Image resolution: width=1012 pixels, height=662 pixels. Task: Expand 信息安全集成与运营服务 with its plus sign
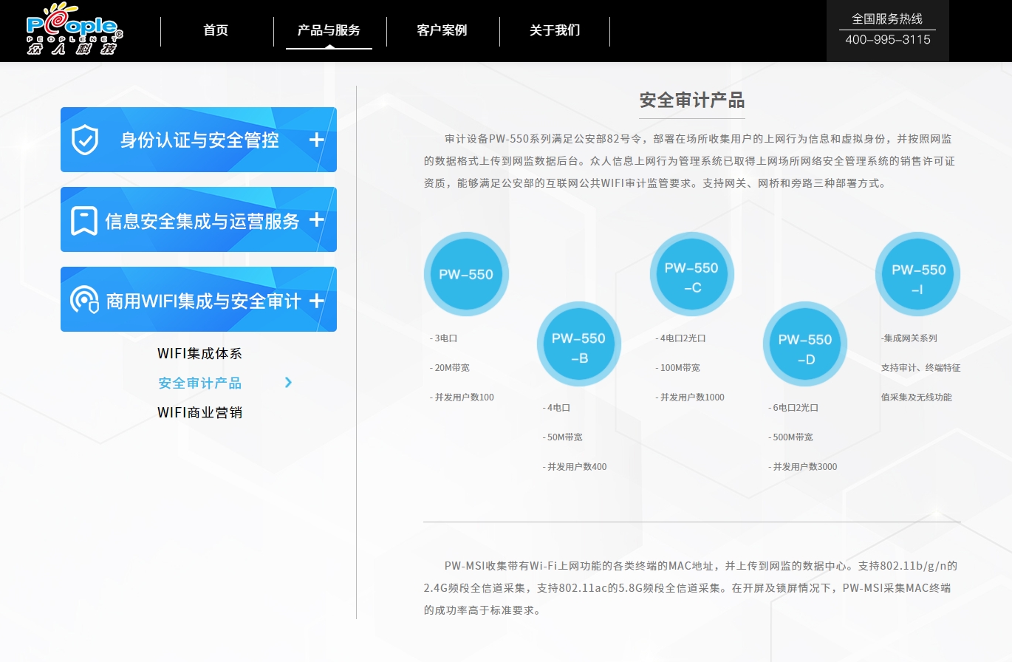[316, 219]
